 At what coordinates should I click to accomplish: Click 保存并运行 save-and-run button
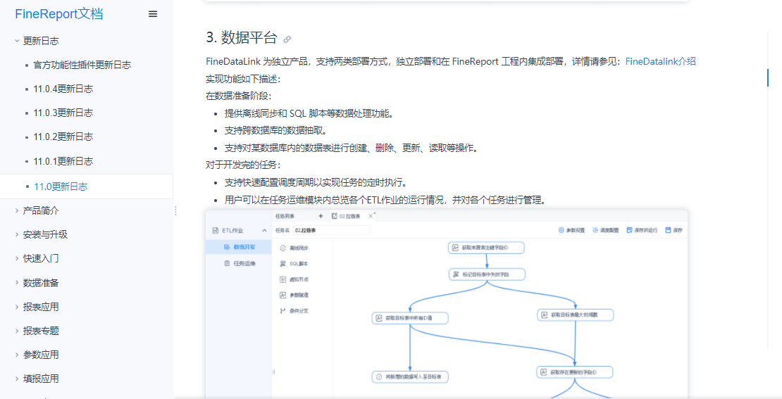[642, 230]
